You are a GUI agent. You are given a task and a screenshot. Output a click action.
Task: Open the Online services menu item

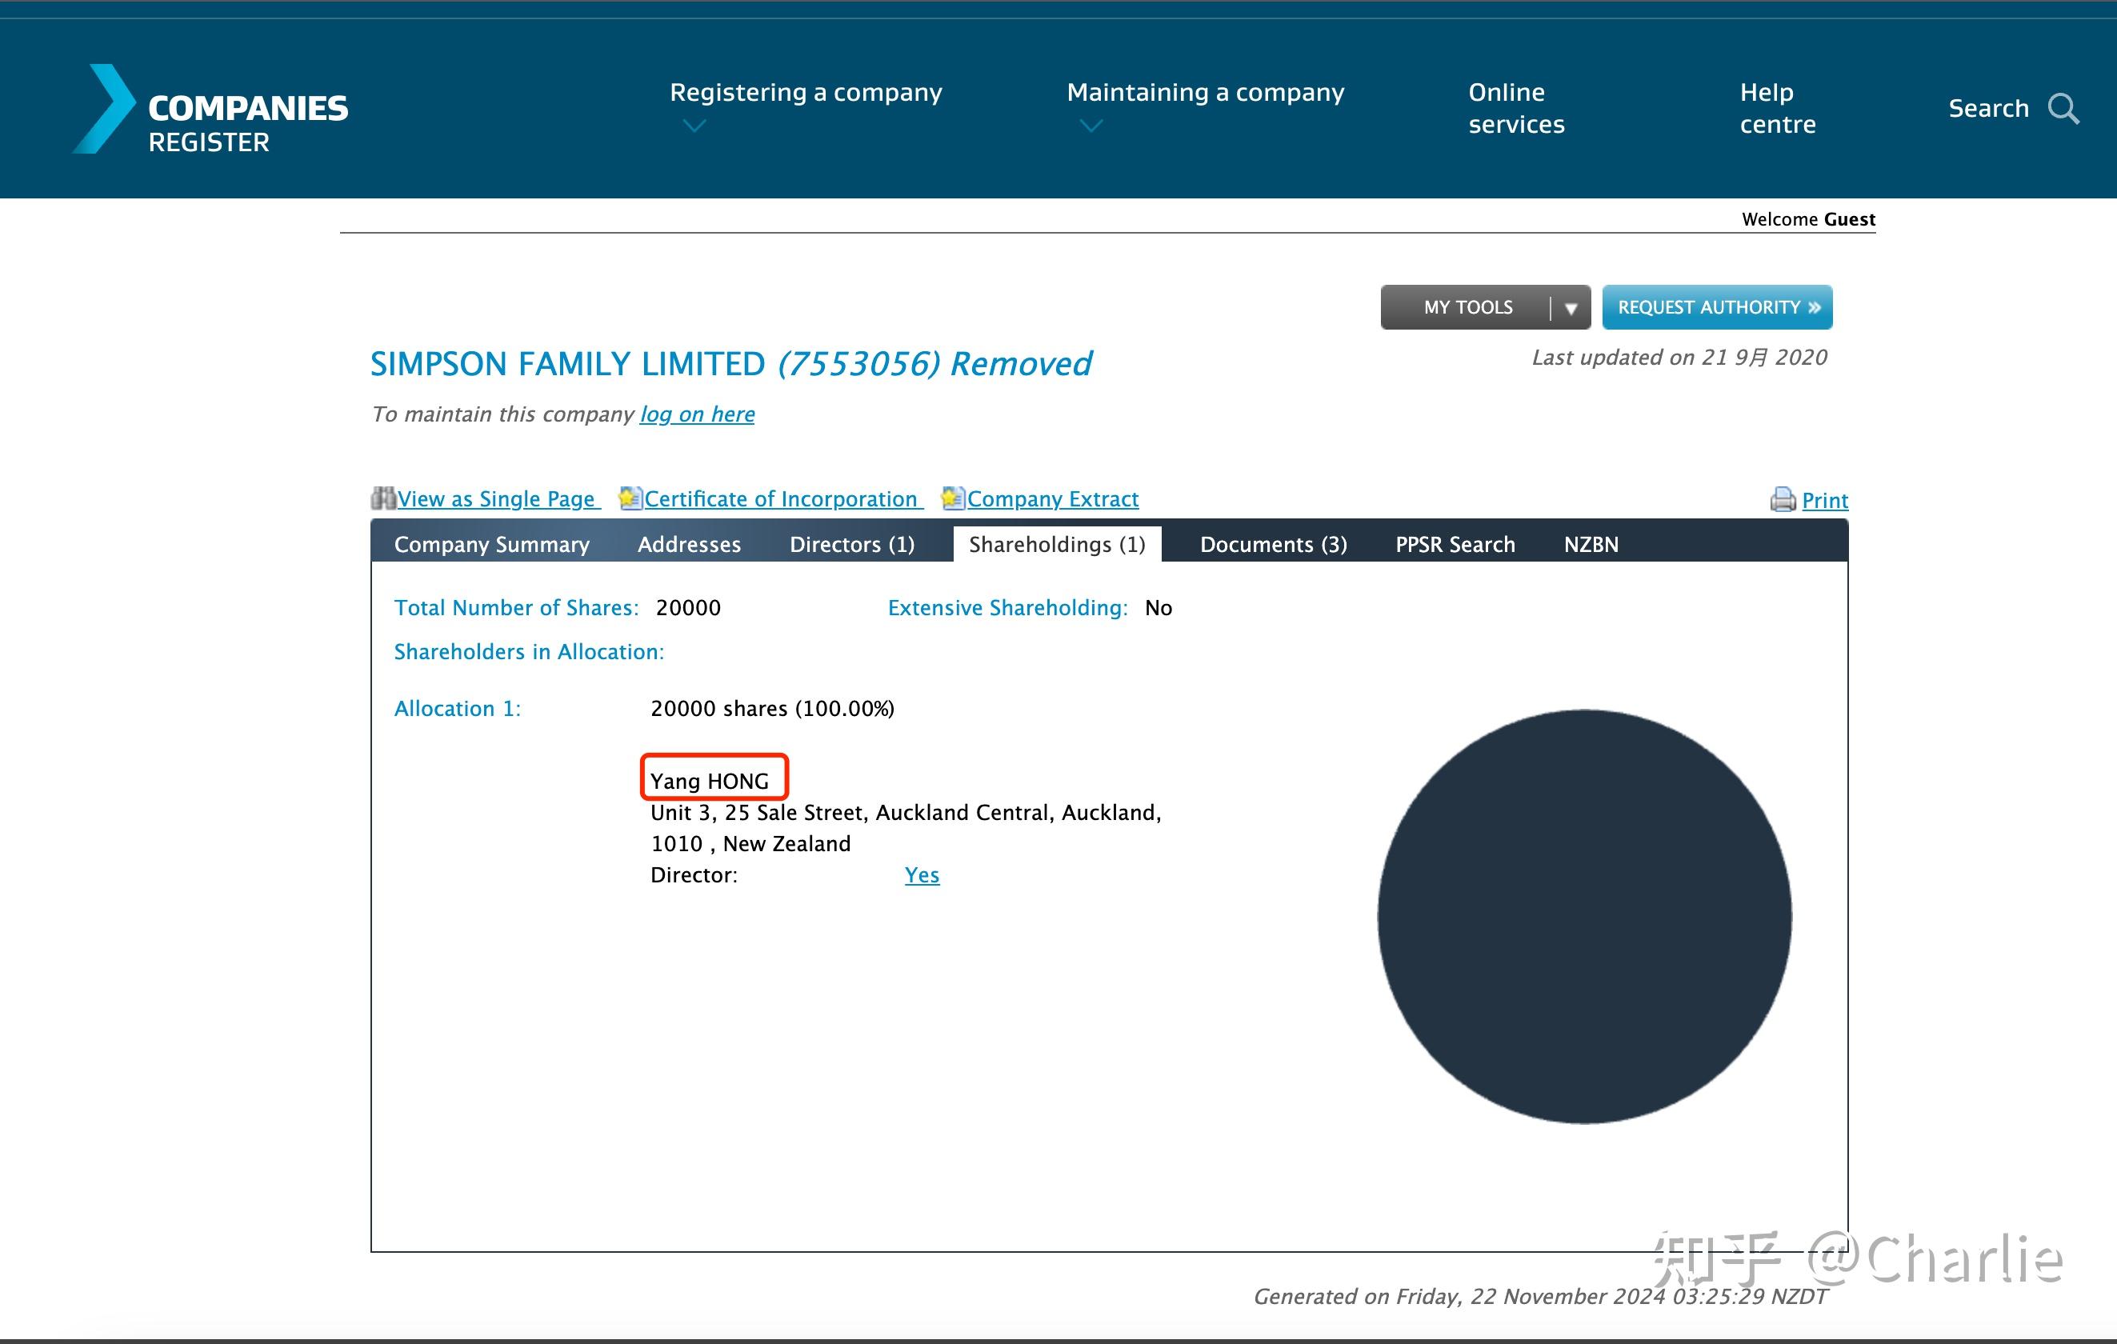pyautogui.click(x=1515, y=108)
